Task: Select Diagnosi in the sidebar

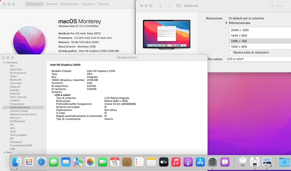Action: coord(15,87)
